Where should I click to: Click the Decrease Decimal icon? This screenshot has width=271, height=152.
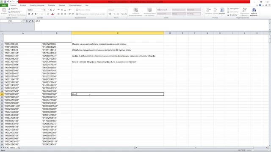point(125,14)
